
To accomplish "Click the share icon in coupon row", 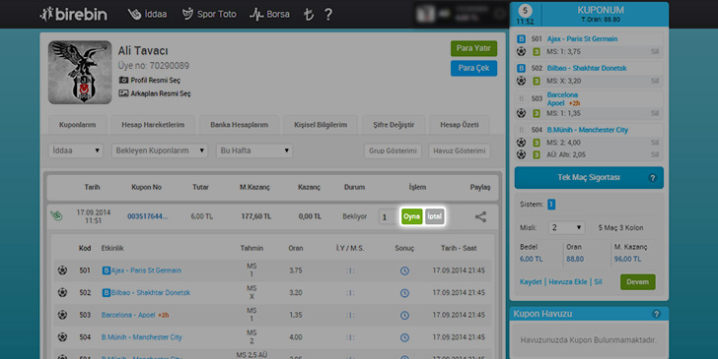I will click(x=480, y=217).
